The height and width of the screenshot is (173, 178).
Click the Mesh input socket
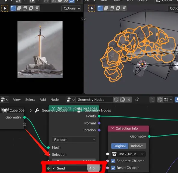tap(48, 147)
